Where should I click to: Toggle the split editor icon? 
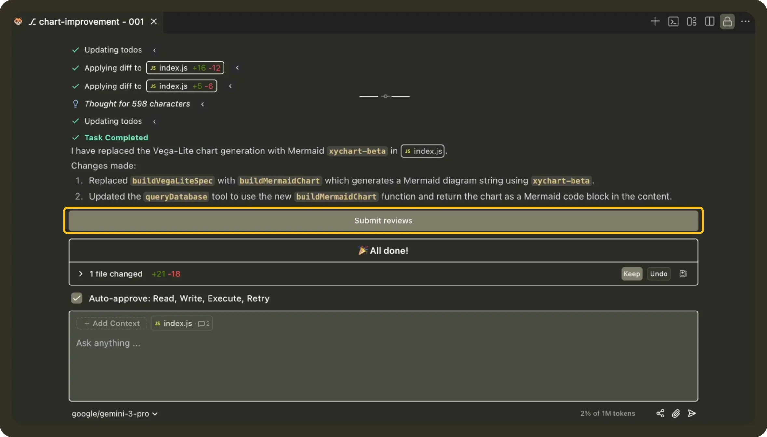[x=709, y=22]
